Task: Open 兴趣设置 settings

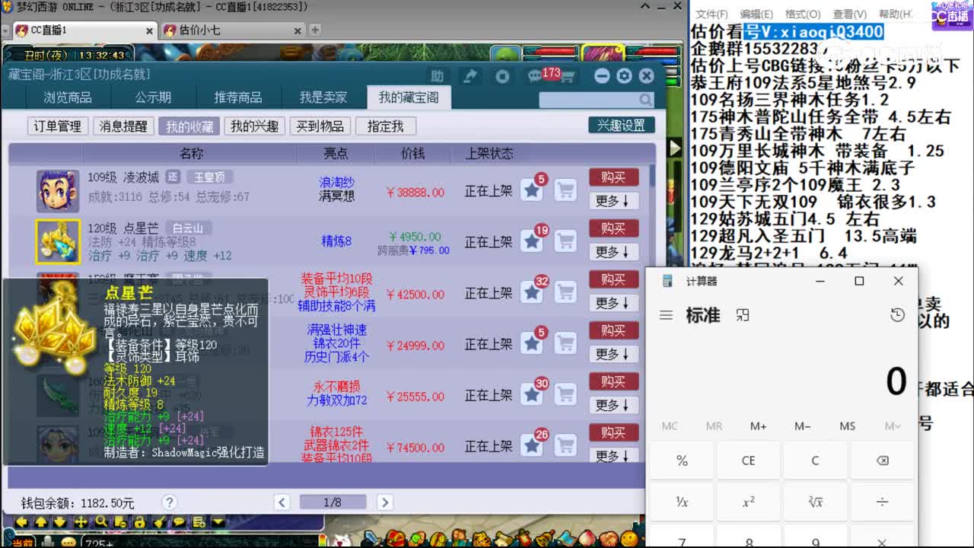Action: 621,126
